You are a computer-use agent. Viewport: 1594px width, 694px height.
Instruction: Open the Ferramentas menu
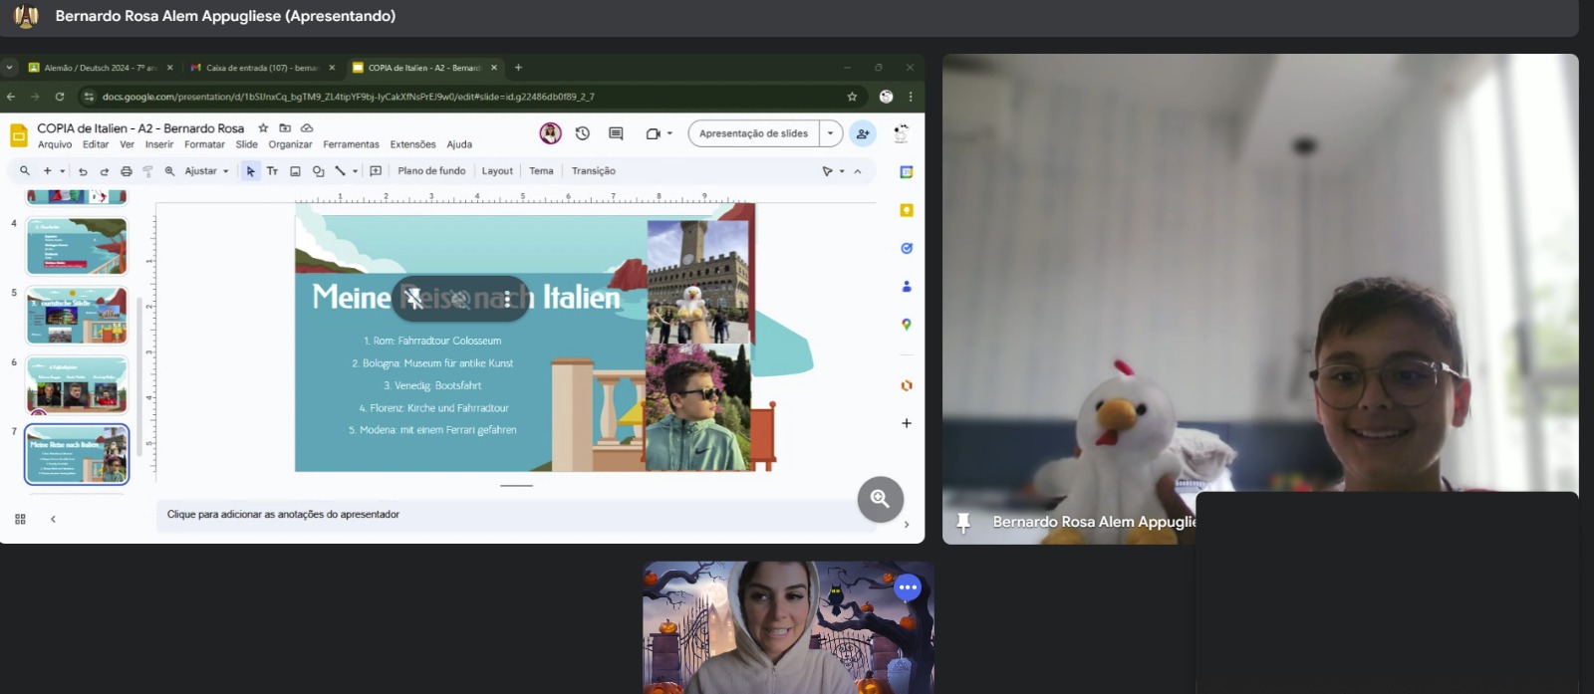click(x=351, y=144)
